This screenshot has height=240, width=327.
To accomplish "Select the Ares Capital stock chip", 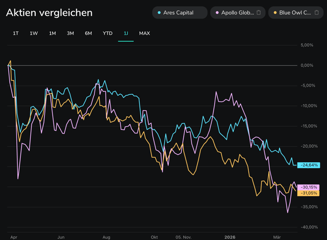I will click(x=178, y=13).
